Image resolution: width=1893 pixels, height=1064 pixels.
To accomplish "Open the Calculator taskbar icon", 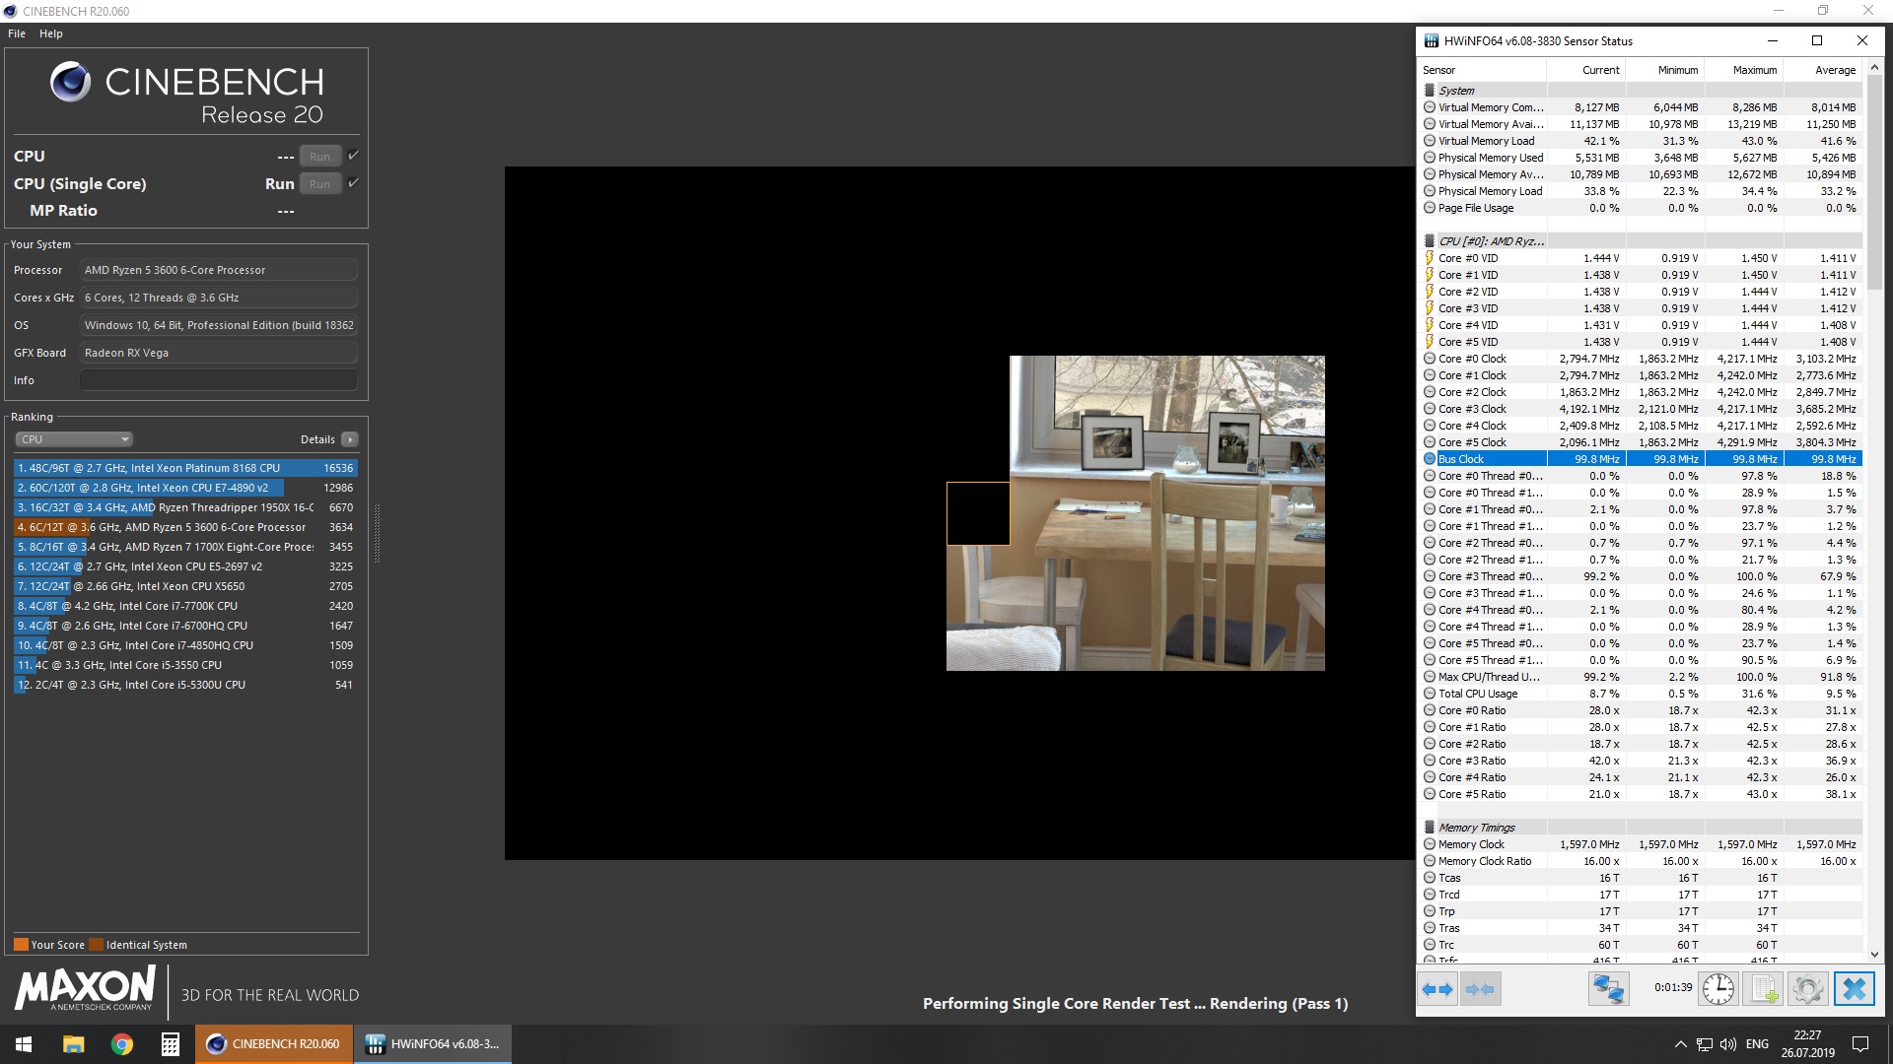I will [170, 1044].
